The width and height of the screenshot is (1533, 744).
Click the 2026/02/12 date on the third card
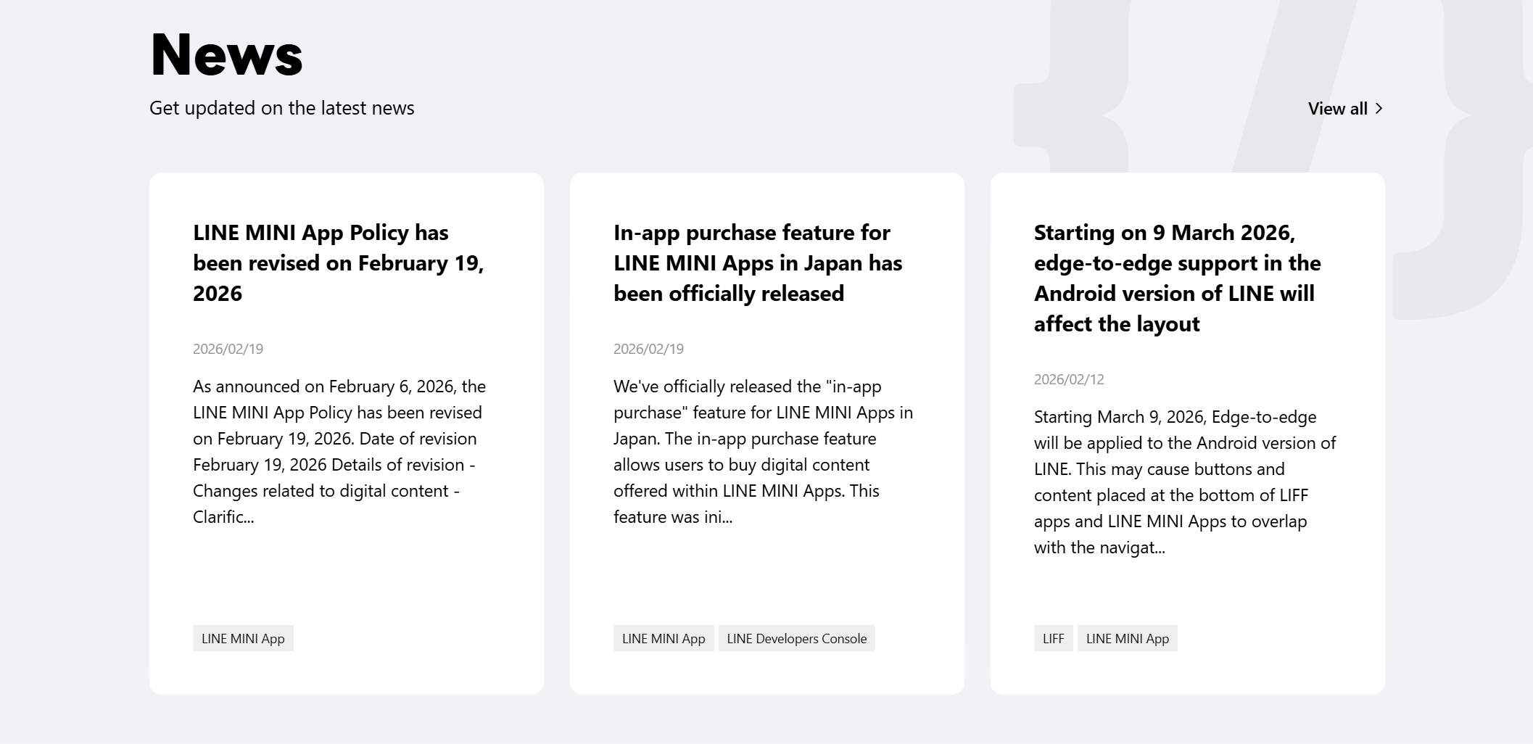[x=1069, y=379]
